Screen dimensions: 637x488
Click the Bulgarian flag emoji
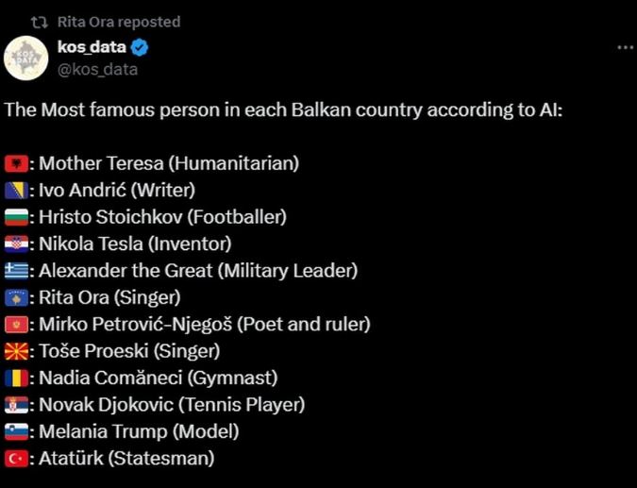[x=16, y=217]
